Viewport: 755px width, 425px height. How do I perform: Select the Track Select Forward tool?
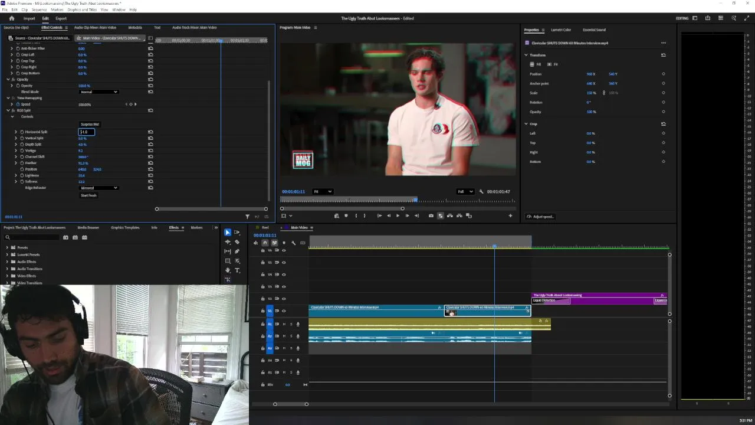[x=237, y=233]
